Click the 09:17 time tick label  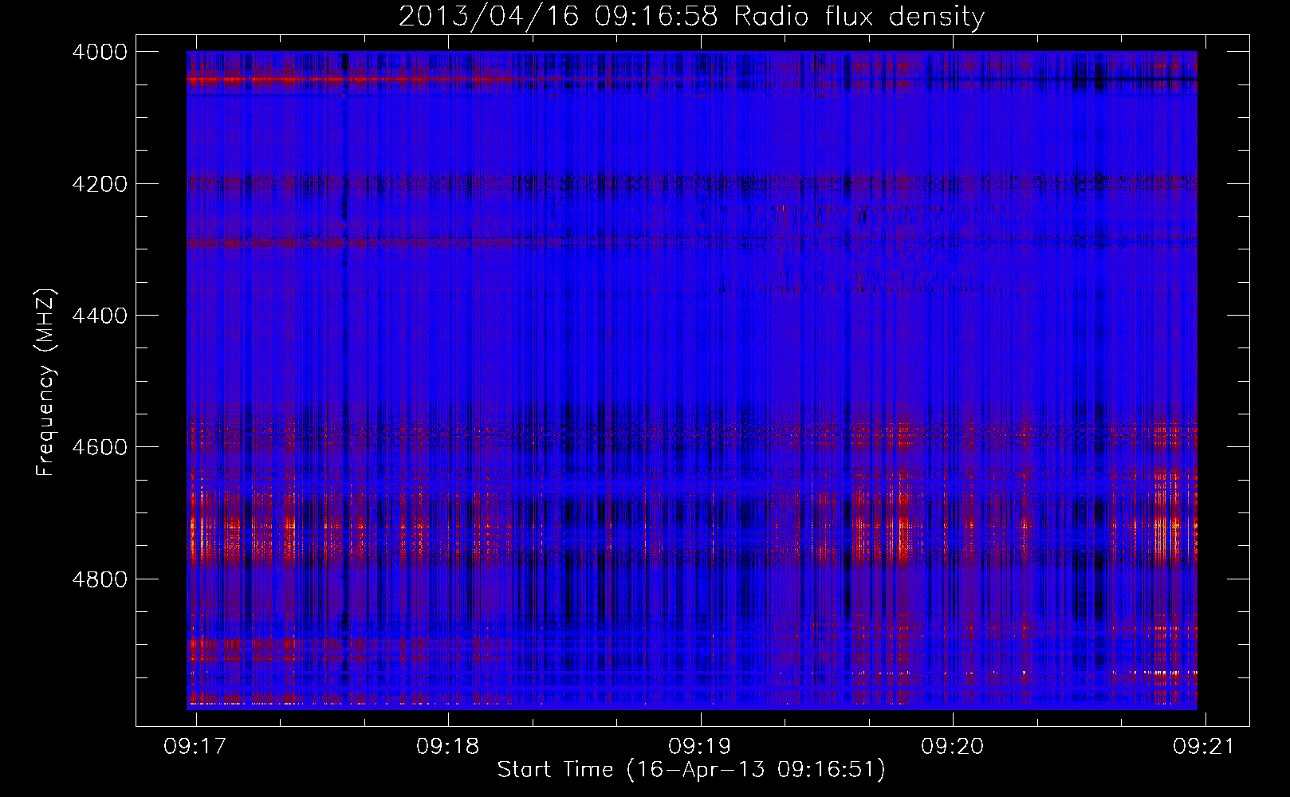click(195, 746)
